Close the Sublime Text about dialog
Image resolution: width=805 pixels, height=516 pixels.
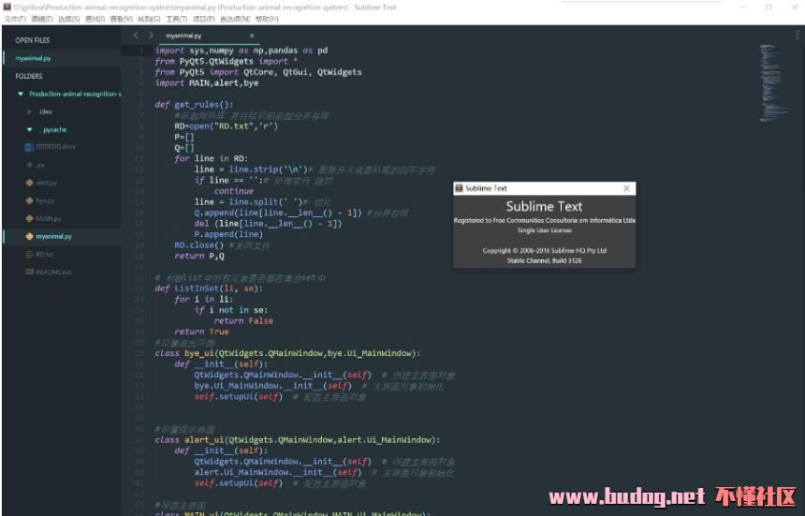(x=626, y=188)
